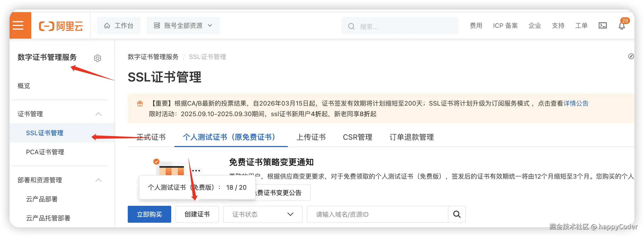644x237 pixels.
Task: Click the gift icon in the notice banner
Action: coord(140,103)
